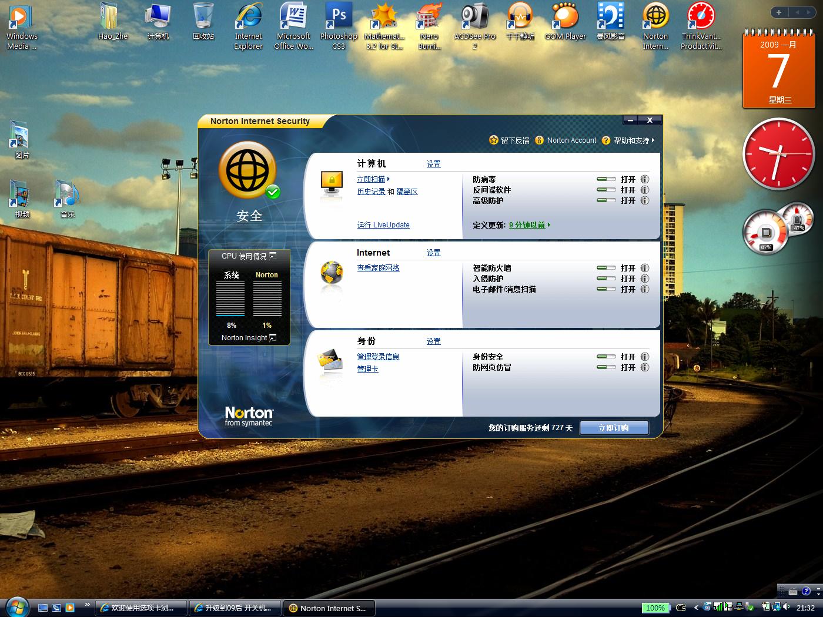Expand the 帮助和支持 menu
This screenshot has width=823, height=617.
(634, 140)
